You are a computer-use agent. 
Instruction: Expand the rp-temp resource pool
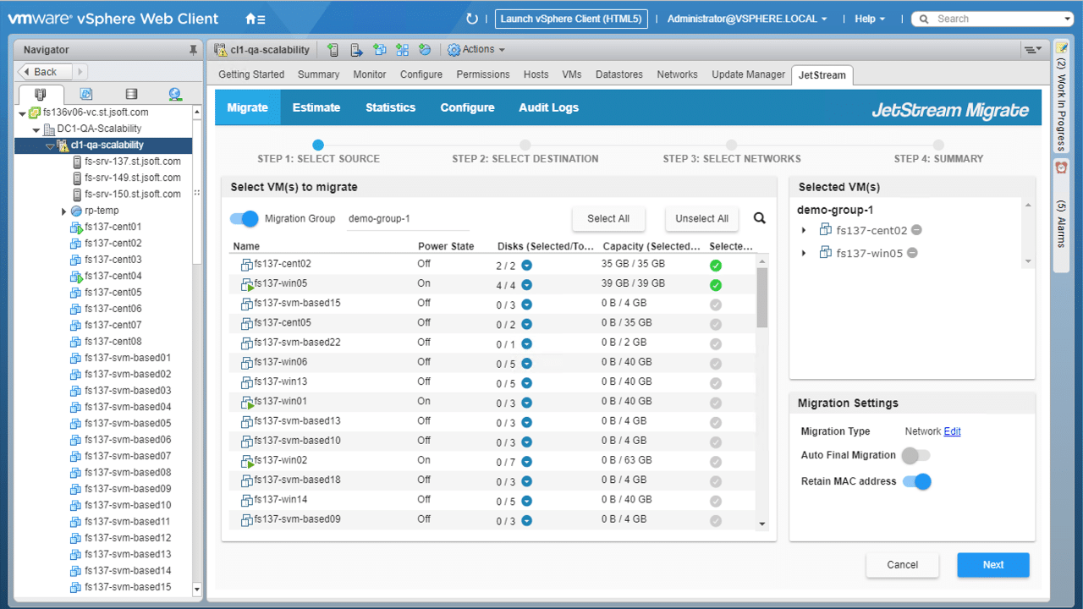[63, 211]
